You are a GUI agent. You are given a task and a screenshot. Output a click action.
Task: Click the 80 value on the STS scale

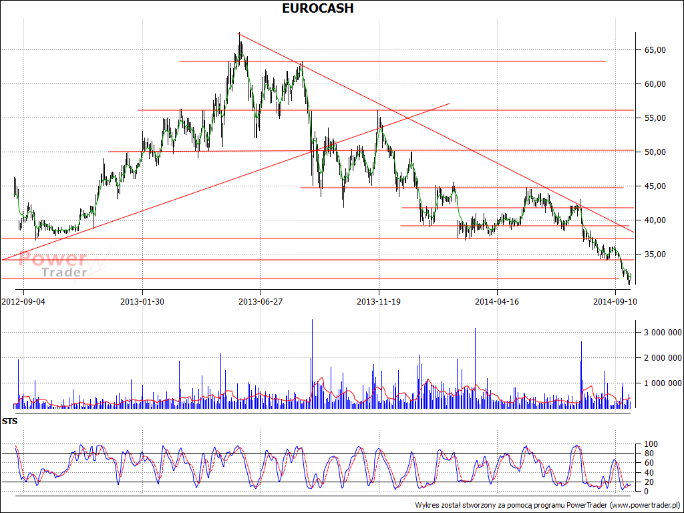point(649,454)
